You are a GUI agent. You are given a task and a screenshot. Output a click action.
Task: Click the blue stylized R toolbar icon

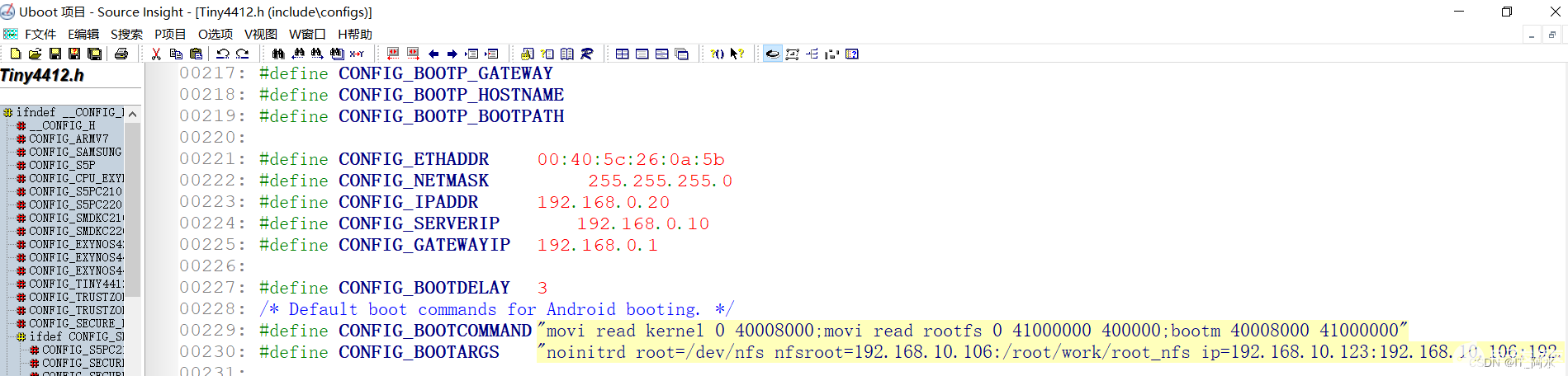tap(587, 54)
